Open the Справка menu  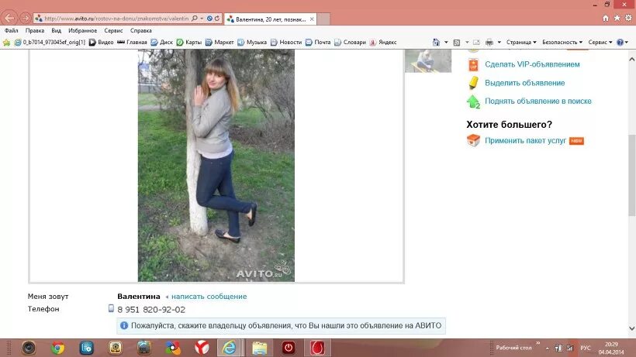[x=140, y=30]
